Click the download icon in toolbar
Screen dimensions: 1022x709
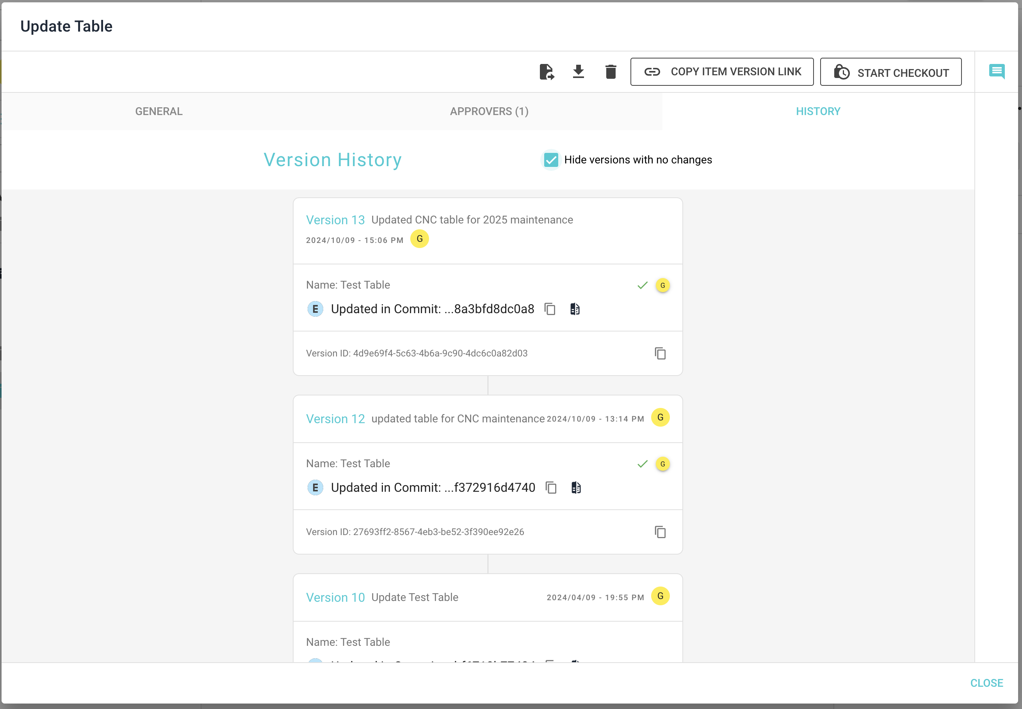click(579, 71)
